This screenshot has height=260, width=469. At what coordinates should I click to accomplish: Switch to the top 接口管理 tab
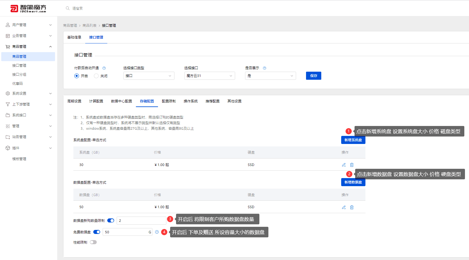96,37
